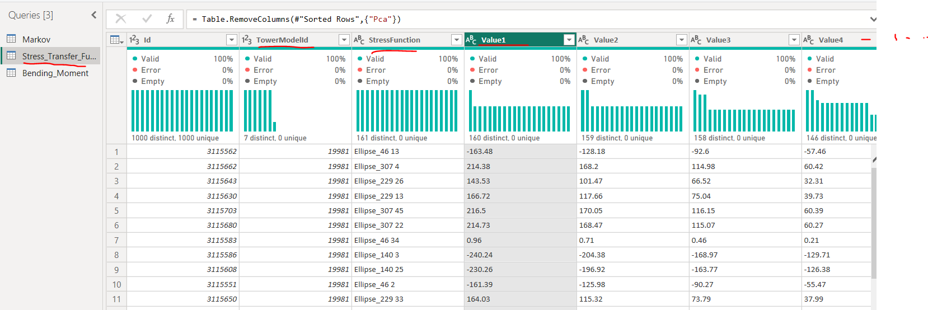Change Value1 column data type icon
928x310 pixels.
[471, 40]
